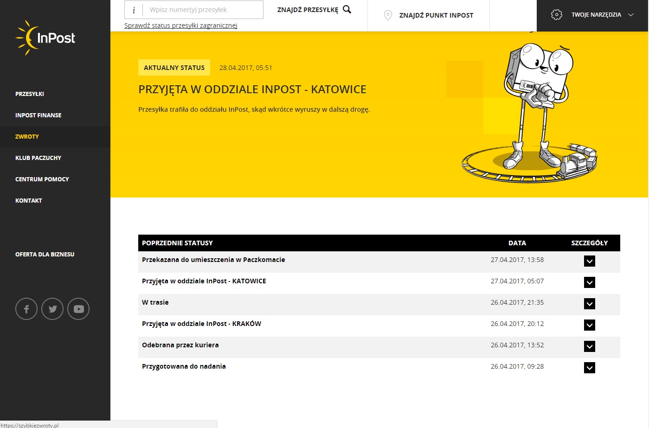
Task: Expand details for Odebrana przez kuriera
Action: [590, 346]
